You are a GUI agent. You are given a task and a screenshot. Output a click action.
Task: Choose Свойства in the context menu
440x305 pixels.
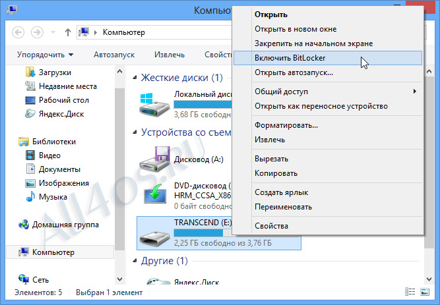[328, 226]
